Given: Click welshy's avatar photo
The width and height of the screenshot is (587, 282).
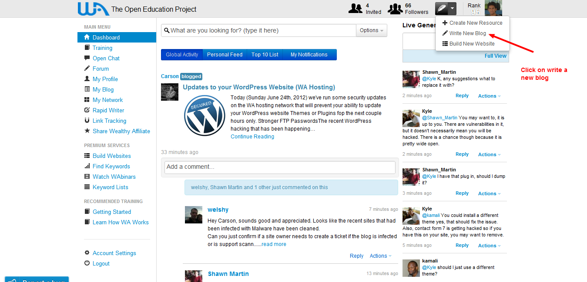Looking at the screenshot, I should point(194,215).
